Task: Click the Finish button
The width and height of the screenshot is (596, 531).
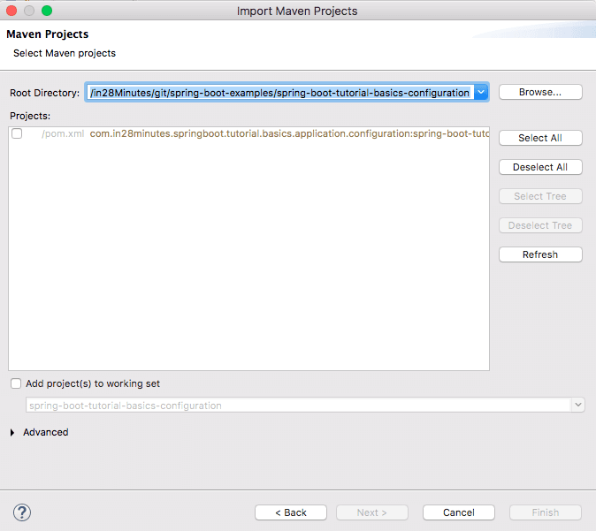Action: click(546, 512)
